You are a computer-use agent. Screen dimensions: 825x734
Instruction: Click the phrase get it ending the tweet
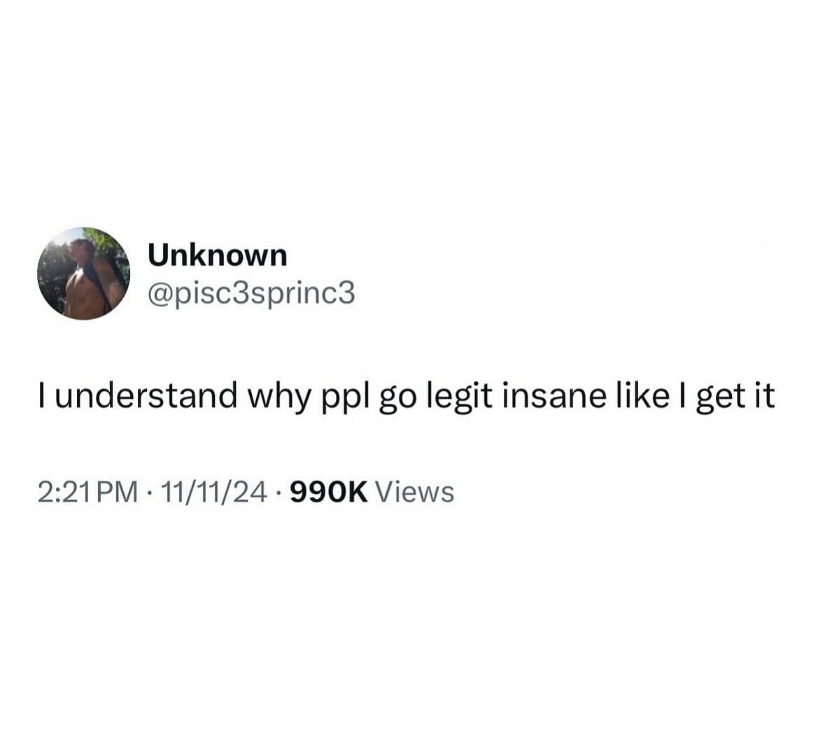pyautogui.click(x=735, y=397)
